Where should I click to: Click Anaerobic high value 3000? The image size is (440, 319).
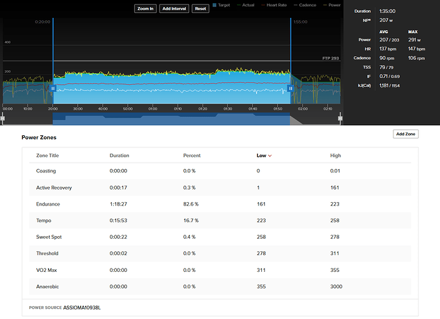point(336,286)
